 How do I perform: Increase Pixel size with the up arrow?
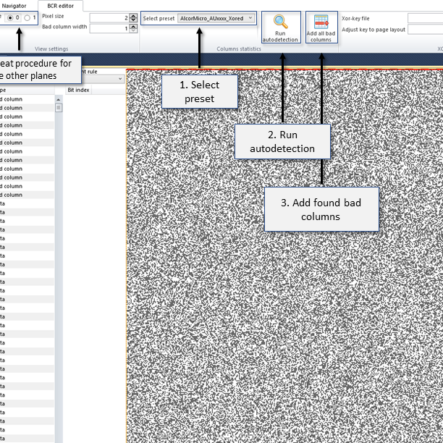pos(134,15)
